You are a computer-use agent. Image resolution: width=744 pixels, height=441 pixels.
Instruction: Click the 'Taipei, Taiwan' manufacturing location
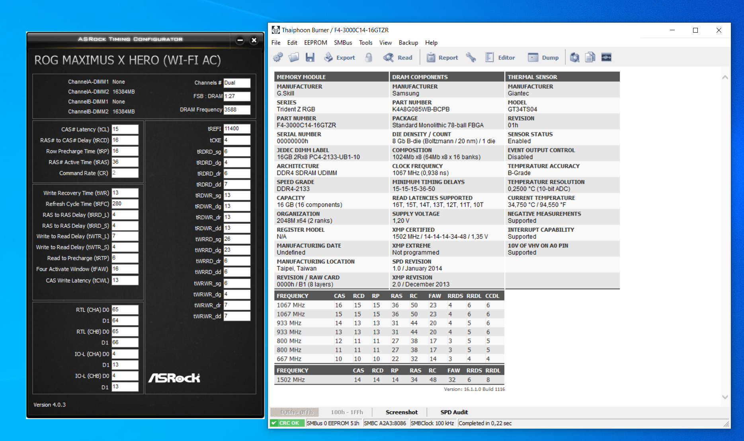click(297, 268)
